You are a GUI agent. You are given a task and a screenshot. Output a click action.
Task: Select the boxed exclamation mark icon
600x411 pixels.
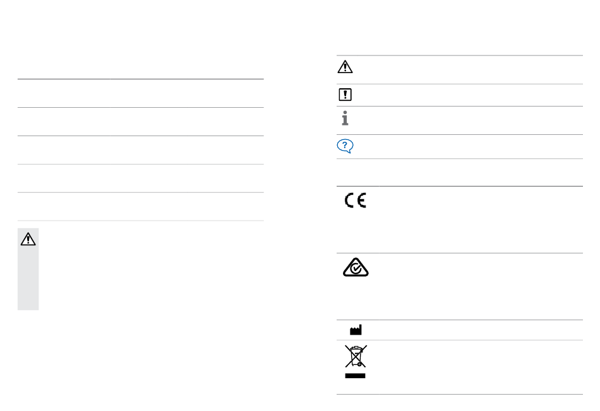(x=345, y=95)
